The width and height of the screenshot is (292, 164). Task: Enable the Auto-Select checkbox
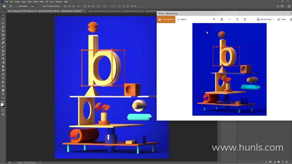[x=17, y=6]
